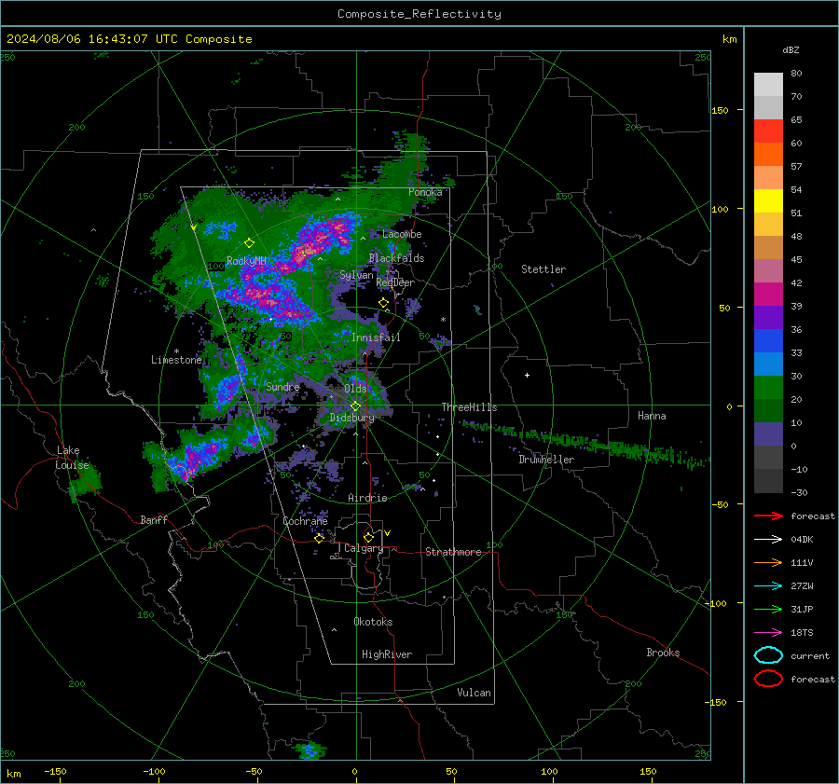Click the yellow radar marker at Didsbury
This screenshot has width=839, height=784.
coord(355,406)
